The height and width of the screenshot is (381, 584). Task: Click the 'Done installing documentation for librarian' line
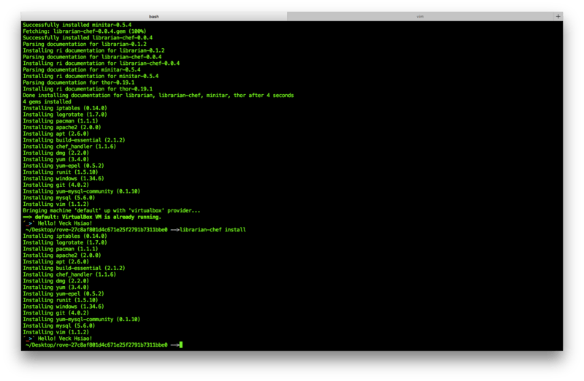tap(158, 96)
